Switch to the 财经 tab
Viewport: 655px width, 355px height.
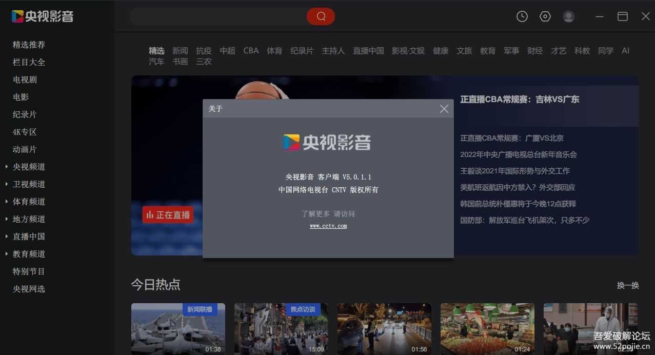point(535,51)
